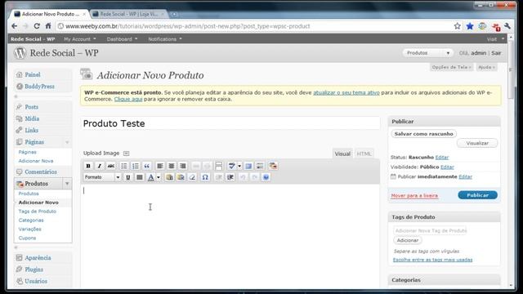Viewport: 523px width, 294px height.
Task: Increase text indent
Action: click(x=230, y=177)
